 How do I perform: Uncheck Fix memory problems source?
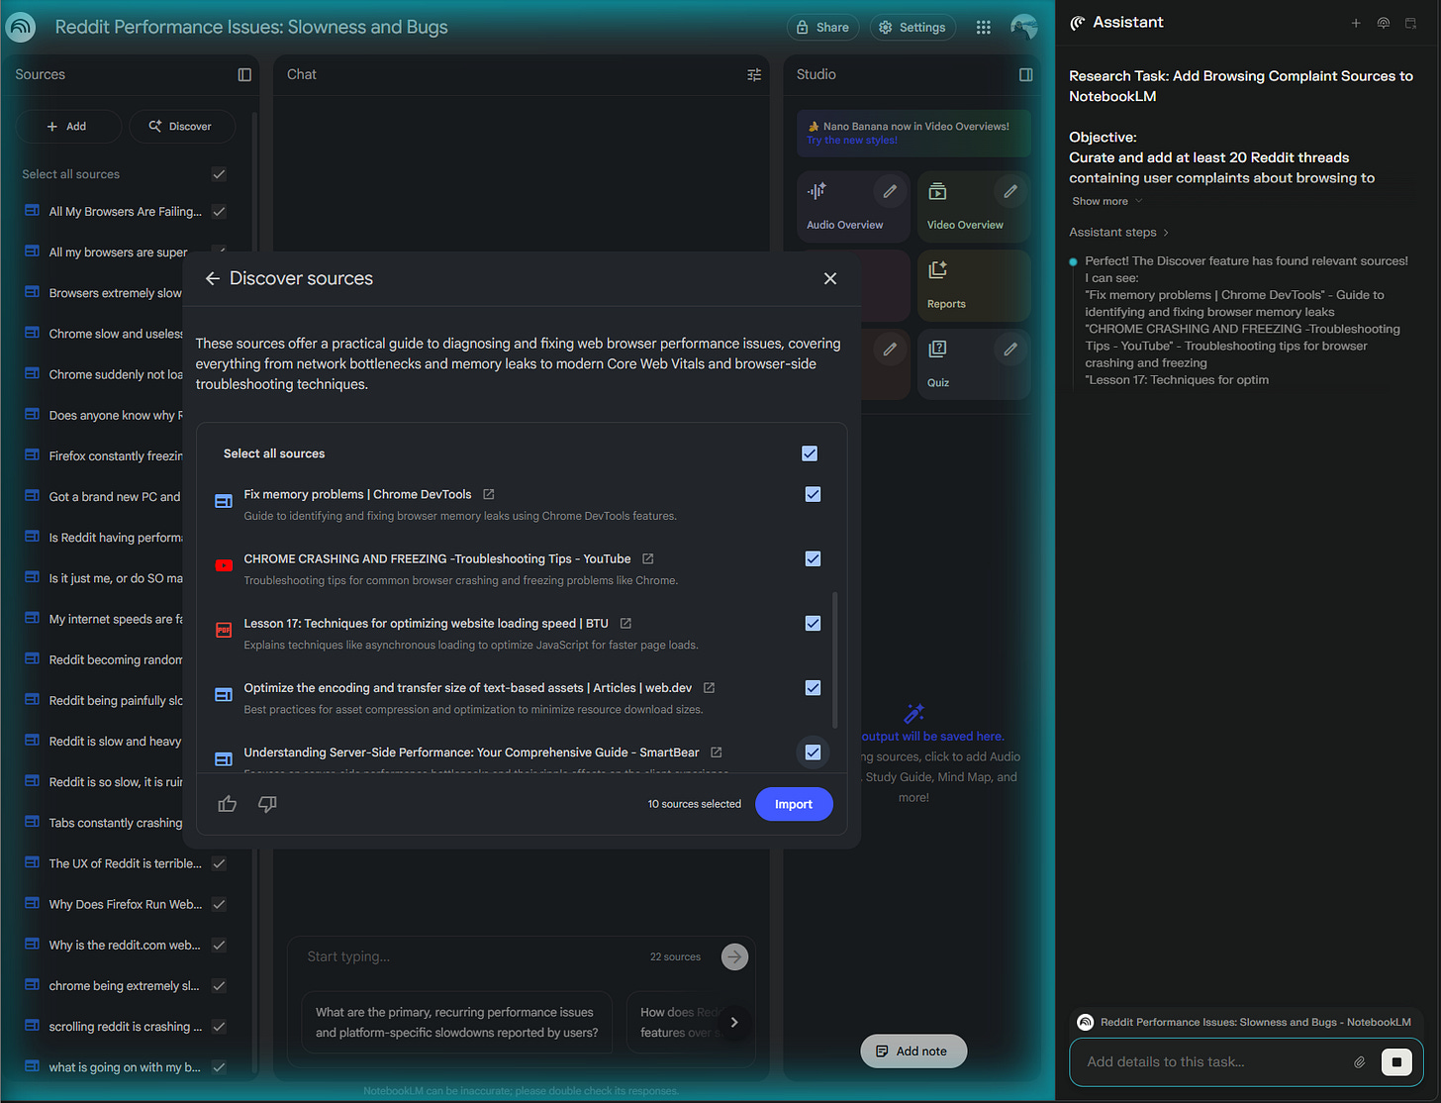(813, 494)
